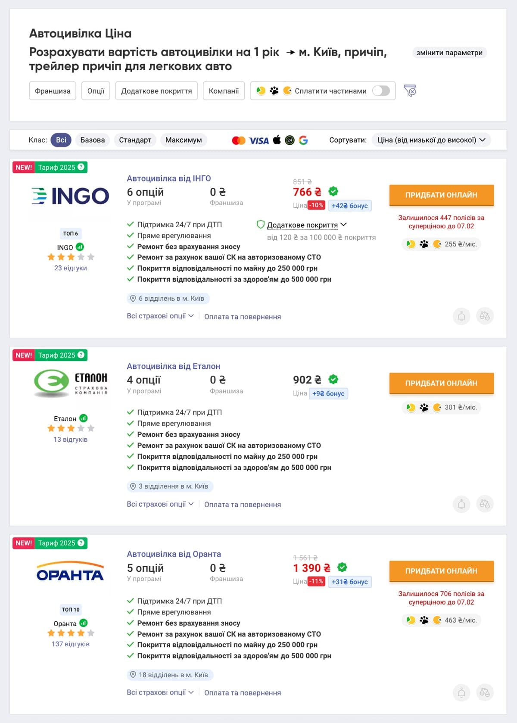Click the compare scales icon in INGO card

click(485, 316)
